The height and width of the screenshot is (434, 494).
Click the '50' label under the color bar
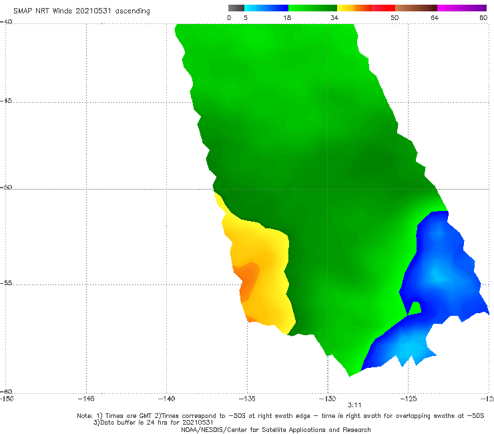(395, 17)
